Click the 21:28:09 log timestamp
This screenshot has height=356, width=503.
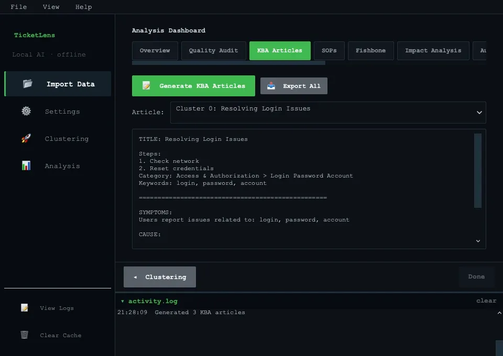[x=132, y=312]
